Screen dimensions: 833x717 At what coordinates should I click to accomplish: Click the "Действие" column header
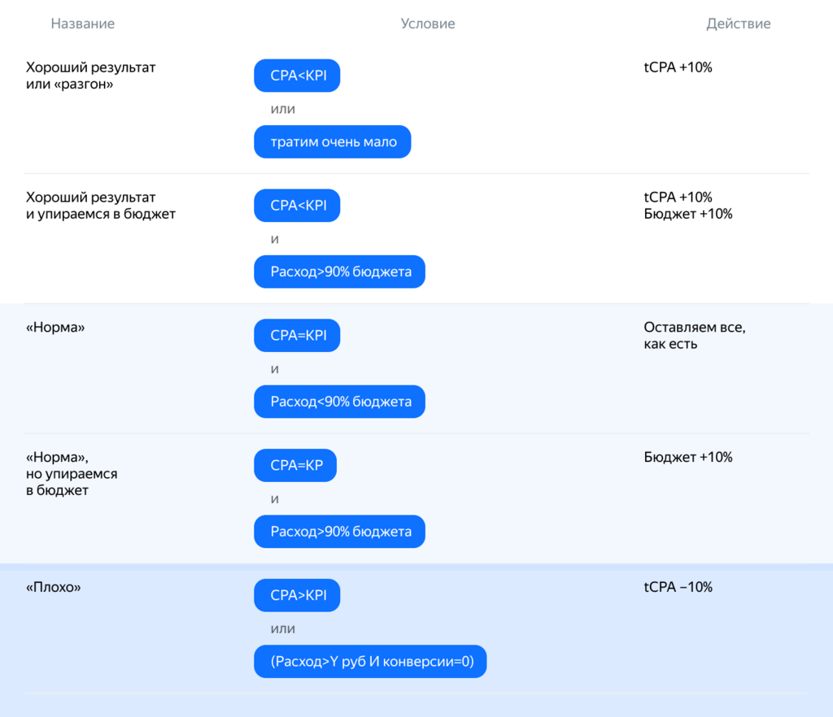pyautogui.click(x=738, y=24)
